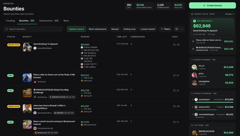240x136 pixels.
Task: Open the WORLDCUP2026 bounty thumbnail
Action: 27,93
